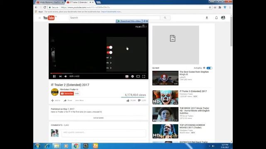Enter fullscreen mode in the player
Screen dimensions: 266x149
pyautogui.click(x=144, y=76)
